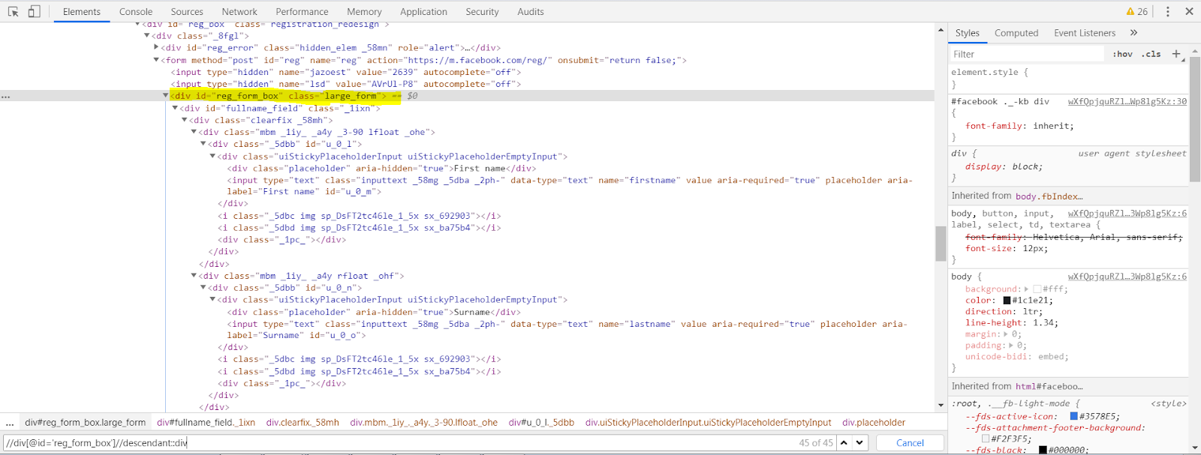Toggle the :hov element state option

pos(1122,54)
